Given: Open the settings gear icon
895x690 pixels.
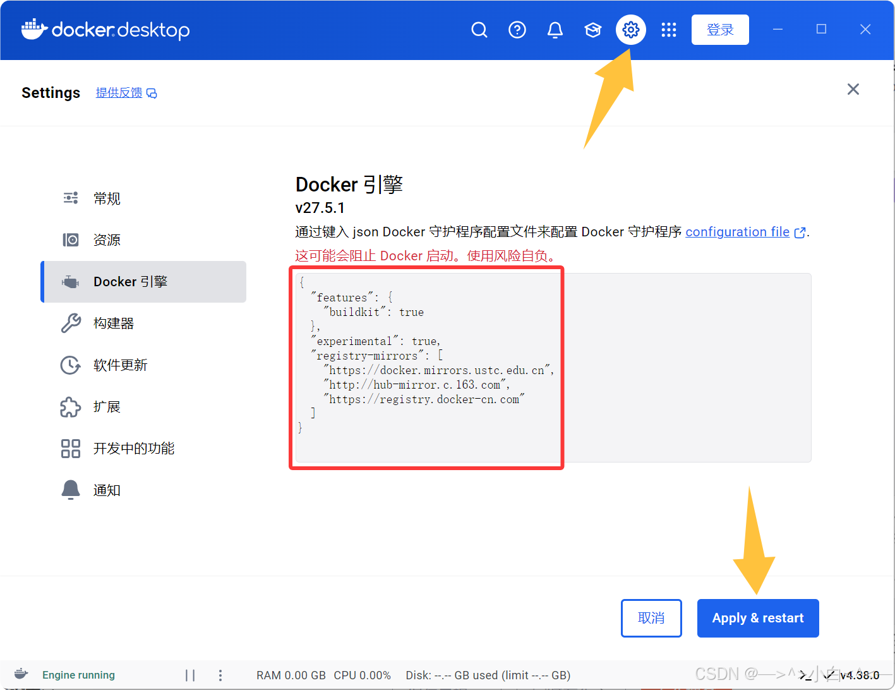Looking at the screenshot, I should [630, 29].
